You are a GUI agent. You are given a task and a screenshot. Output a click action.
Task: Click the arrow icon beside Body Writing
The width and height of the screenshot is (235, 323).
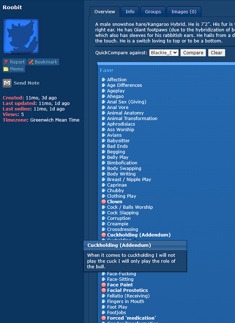(104, 174)
